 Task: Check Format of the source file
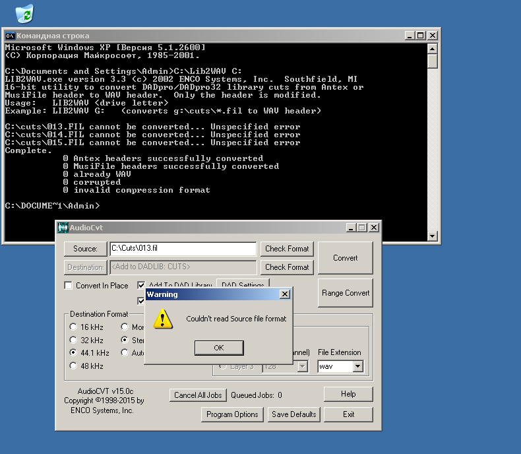287,249
